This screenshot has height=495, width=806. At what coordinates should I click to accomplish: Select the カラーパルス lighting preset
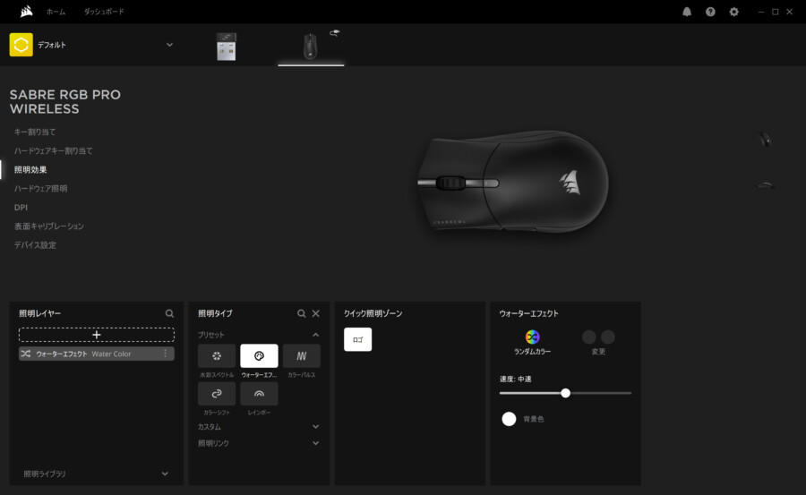coord(301,356)
